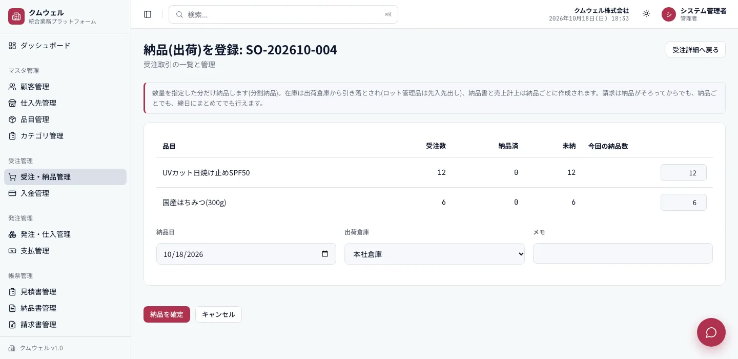Screen dimensions: 738x359
Task: Click the 発注・仕入管理 boxes icon
Action: click(x=12, y=234)
